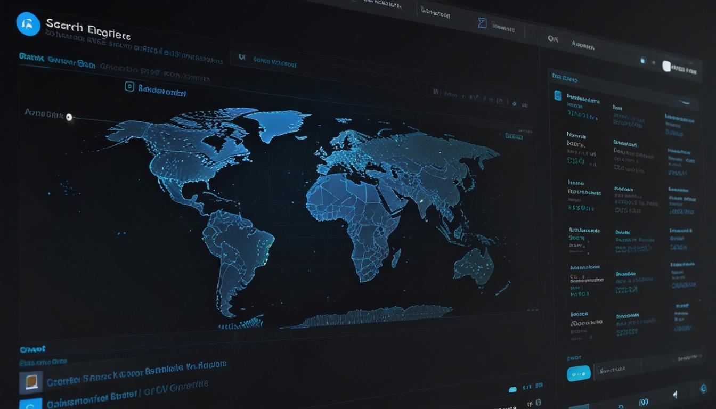Click the square icon left of the blue label above the map
716x409 pixels.
[x=129, y=86]
